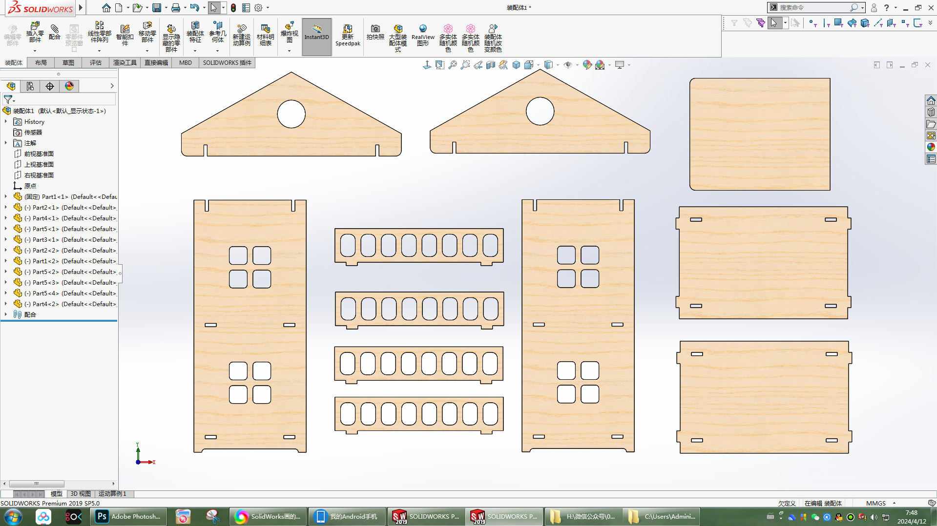Select the top-right rectangular wood panel
The height and width of the screenshot is (526, 937).
coord(760,134)
